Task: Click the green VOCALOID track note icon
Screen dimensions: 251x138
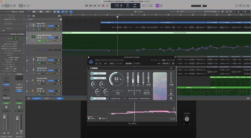Action: click(33, 37)
